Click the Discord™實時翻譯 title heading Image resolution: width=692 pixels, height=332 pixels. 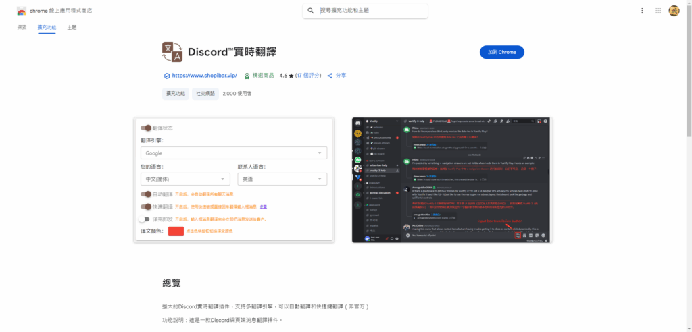(x=232, y=52)
